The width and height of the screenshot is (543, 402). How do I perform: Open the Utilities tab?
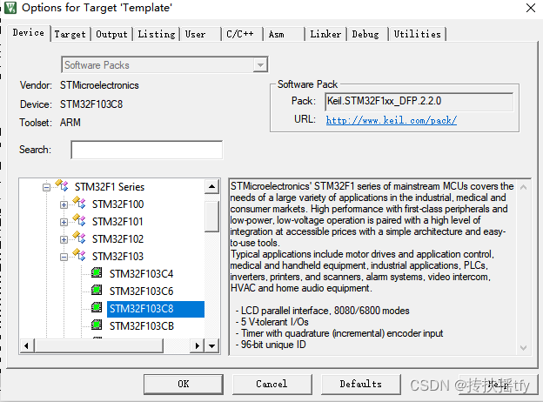click(x=418, y=34)
